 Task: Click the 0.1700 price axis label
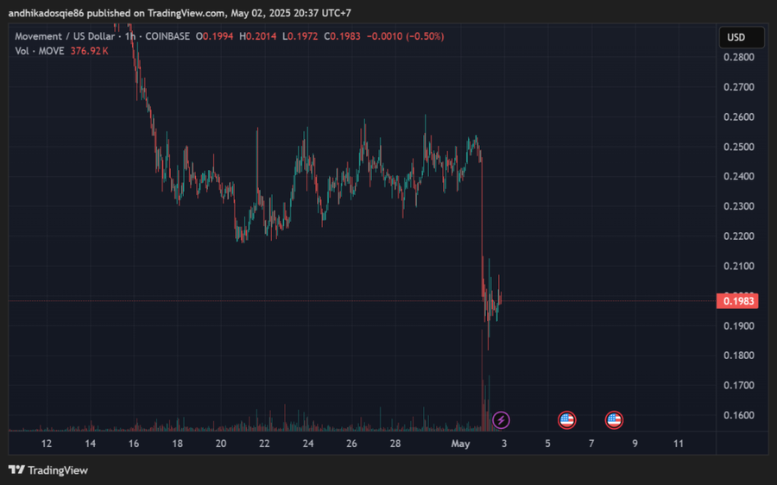(739, 385)
